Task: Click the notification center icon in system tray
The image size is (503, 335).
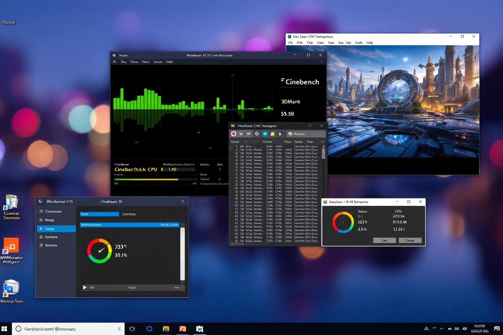Action: coord(497,329)
